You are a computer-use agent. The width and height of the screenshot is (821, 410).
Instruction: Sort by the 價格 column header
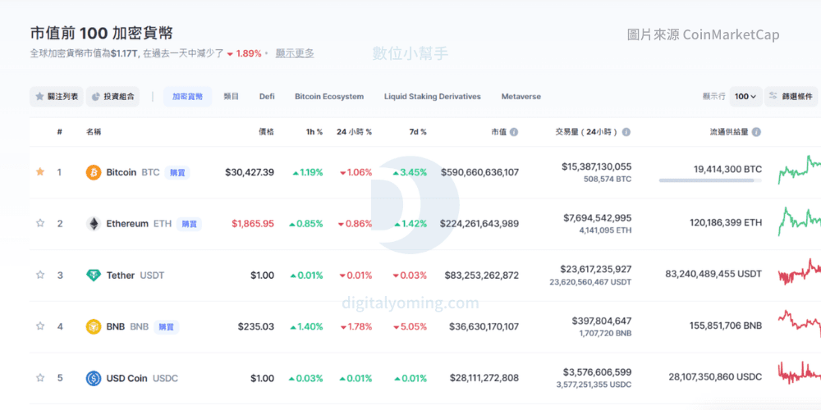(x=267, y=132)
